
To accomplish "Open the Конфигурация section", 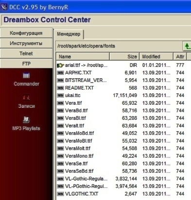I will point(26,33).
